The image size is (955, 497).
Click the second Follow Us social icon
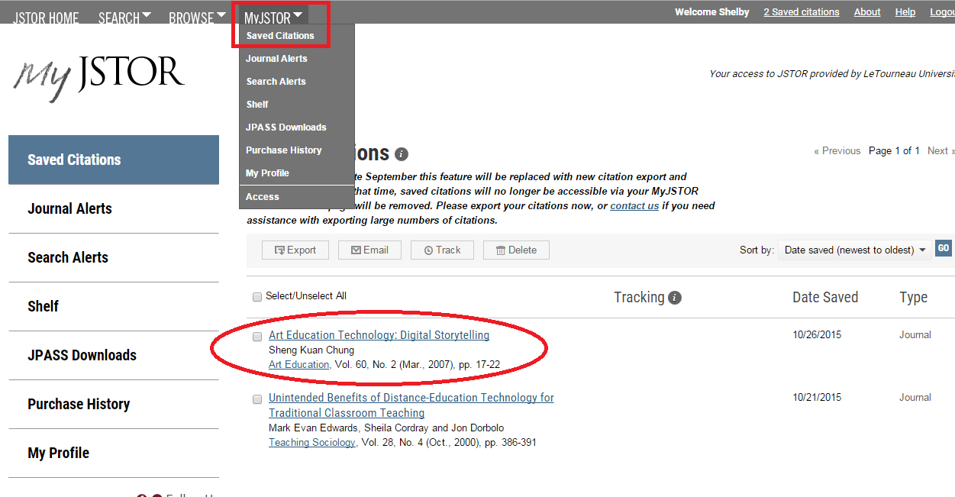point(156,495)
